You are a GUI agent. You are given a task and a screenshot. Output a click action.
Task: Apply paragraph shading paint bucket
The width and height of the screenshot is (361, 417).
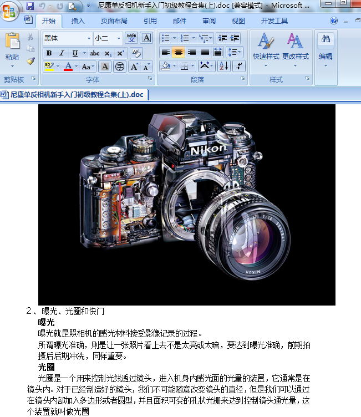(166, 66)
